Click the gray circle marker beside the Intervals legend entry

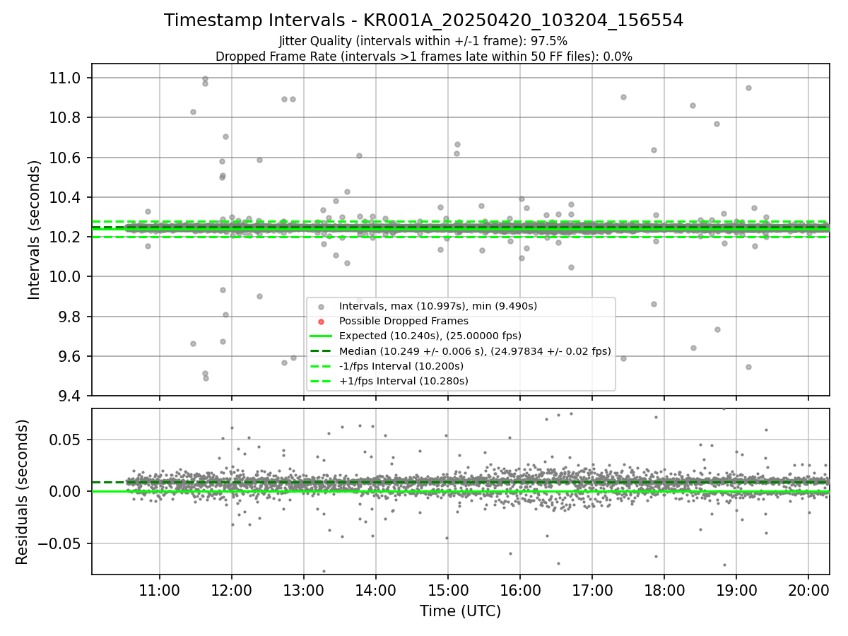click(322, 307)
